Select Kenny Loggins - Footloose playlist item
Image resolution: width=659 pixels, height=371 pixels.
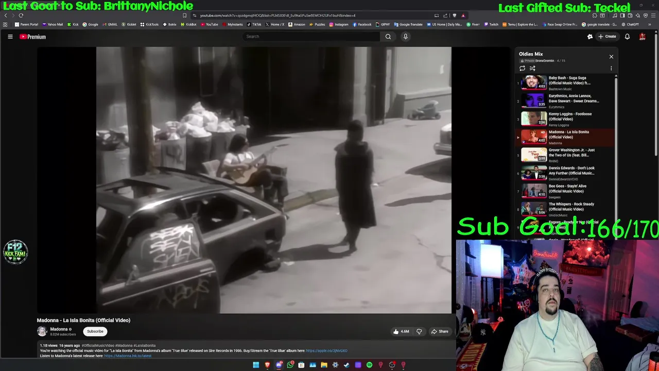pos(565,119)
